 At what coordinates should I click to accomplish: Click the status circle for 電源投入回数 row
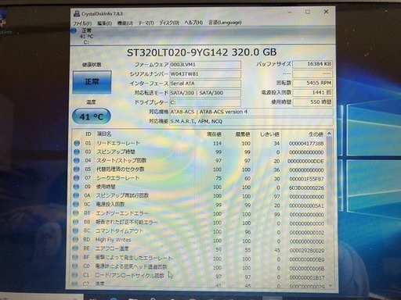pyautogui.click(x=76, y=204)
